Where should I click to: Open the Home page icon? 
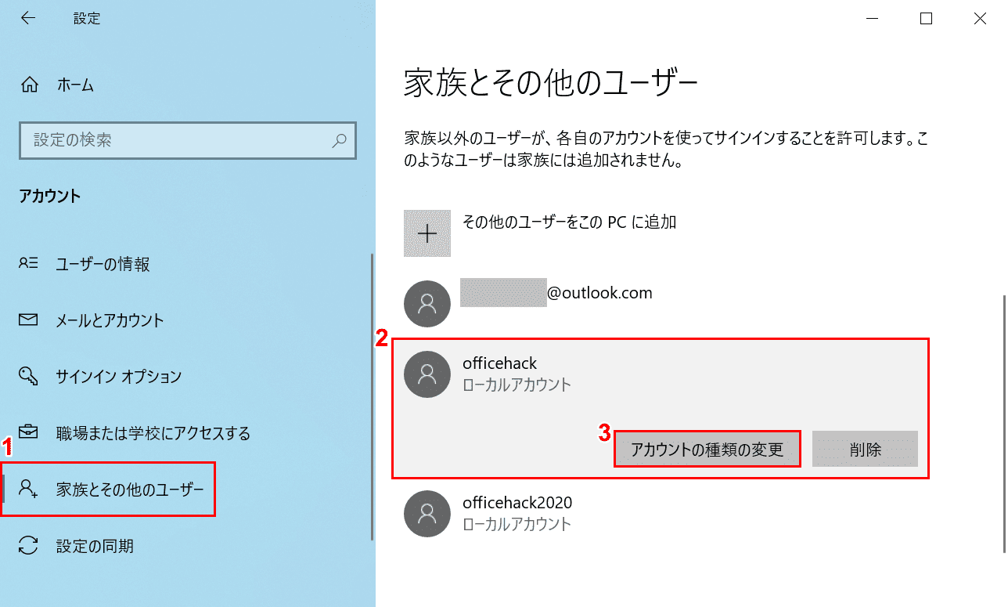point(29,85)
